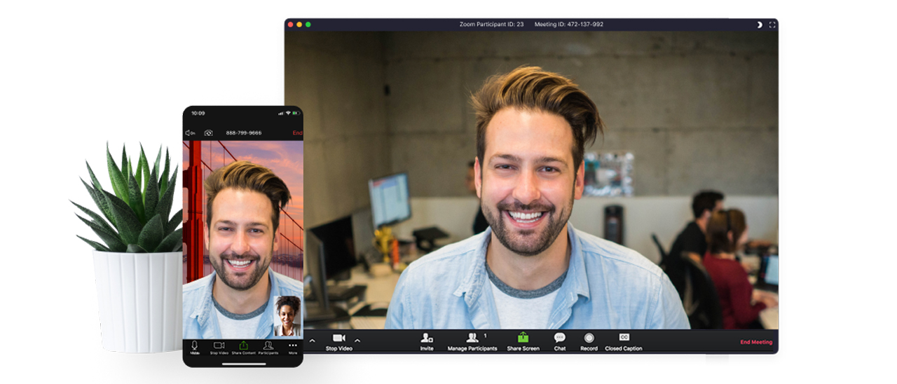Switch camera on the phone

click(x=208, y=132)
